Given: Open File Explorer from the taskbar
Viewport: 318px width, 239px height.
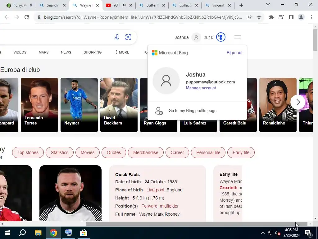Looking at the screenshot, I should [38, 233].
